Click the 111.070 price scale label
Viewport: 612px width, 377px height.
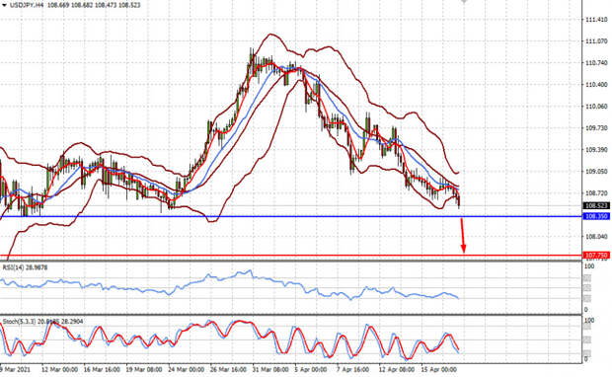tap(597, 41)
